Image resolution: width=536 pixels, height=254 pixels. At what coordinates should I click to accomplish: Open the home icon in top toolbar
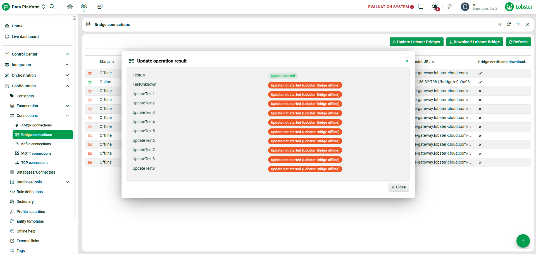[70, 7]
